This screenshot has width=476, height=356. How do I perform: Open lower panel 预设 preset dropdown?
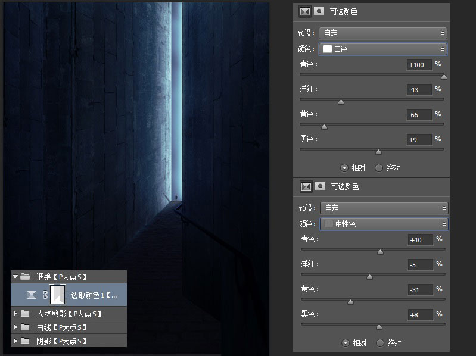click(x=384, y=208)
